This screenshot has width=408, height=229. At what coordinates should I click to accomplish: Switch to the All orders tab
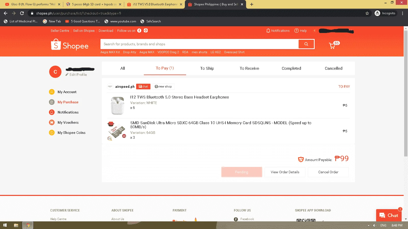click(x=123, y=68)
